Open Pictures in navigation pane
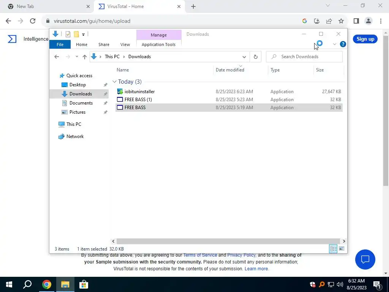This screenshot has height=292, width=389. [77, 112]
